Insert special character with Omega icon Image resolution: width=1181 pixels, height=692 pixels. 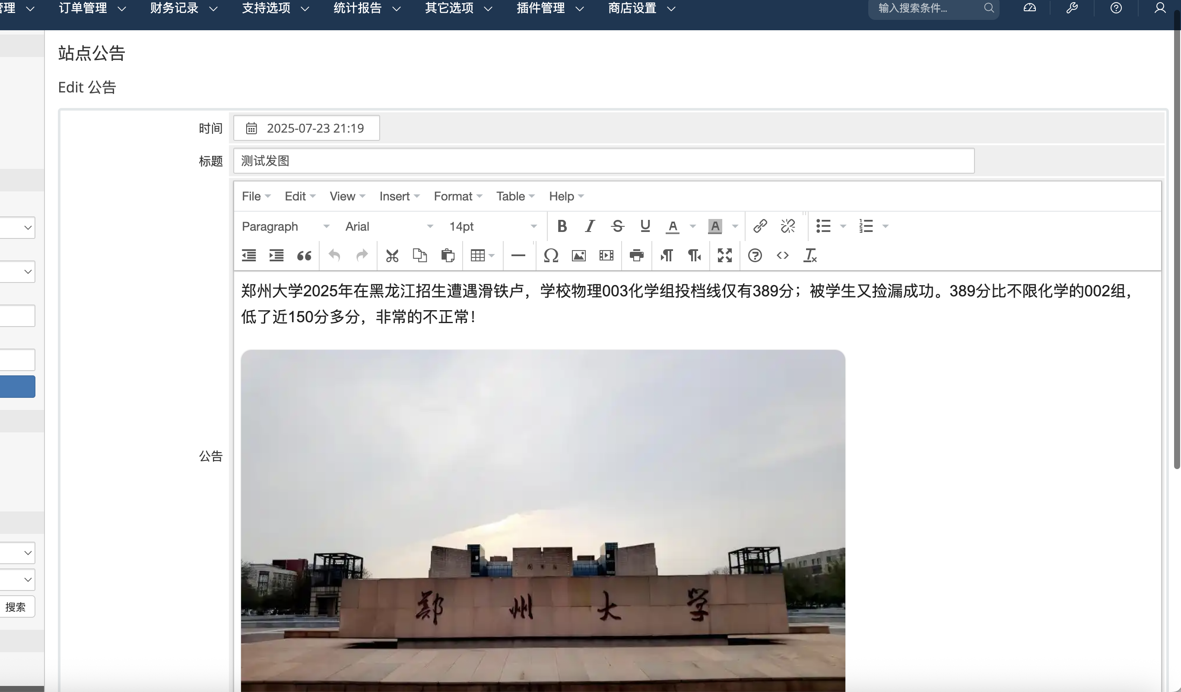[x=551, y=255]
